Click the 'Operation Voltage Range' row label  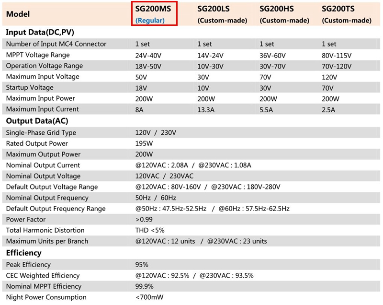point(45,66)
